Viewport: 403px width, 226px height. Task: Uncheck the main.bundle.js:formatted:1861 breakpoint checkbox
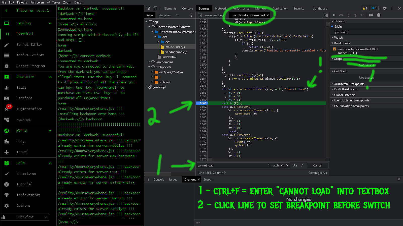(334, 49)
